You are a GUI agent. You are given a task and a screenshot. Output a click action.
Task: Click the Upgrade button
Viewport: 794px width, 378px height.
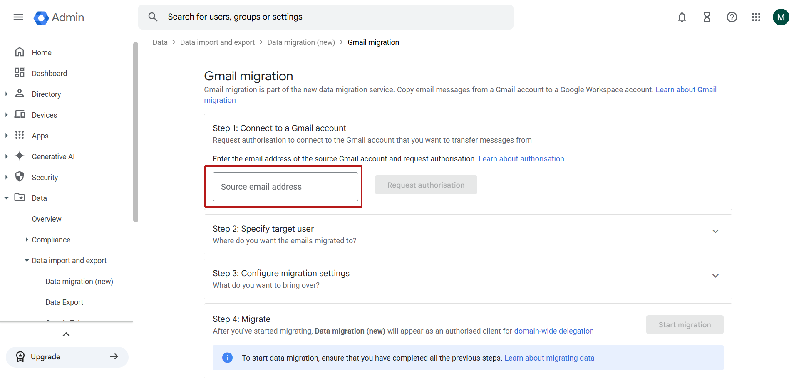point(67,357)
